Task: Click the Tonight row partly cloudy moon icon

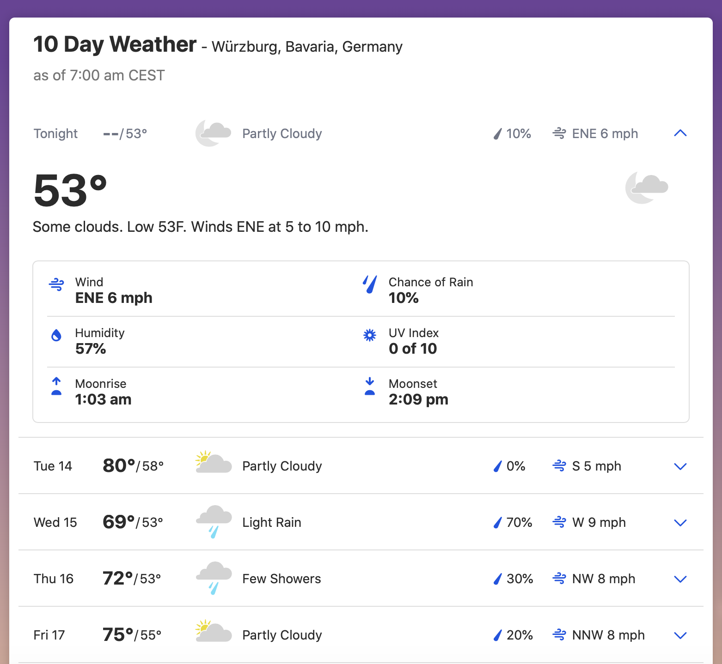Action: coord(213,133)
